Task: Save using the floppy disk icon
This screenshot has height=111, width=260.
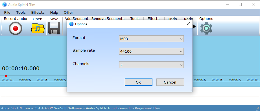Action: (x=54, y=28)
